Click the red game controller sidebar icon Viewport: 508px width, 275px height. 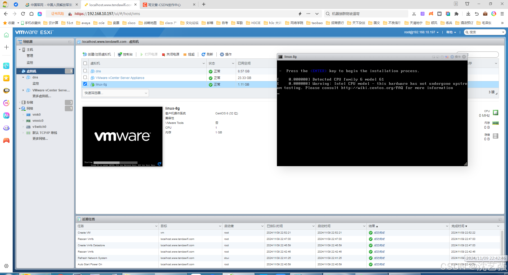6,141
